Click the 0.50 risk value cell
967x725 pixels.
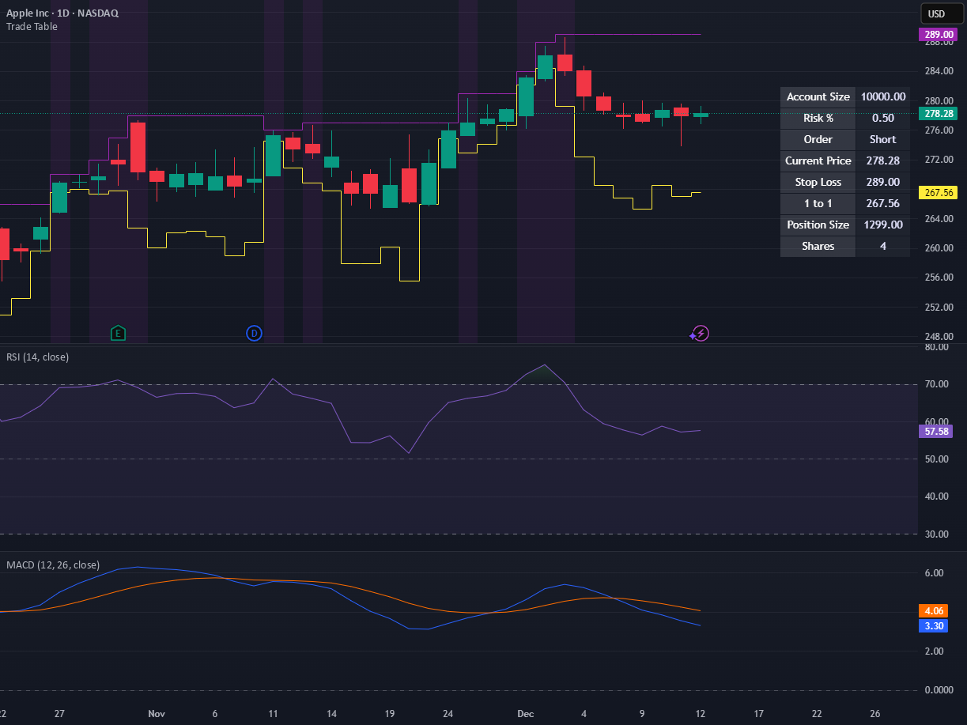pos(883,118)
